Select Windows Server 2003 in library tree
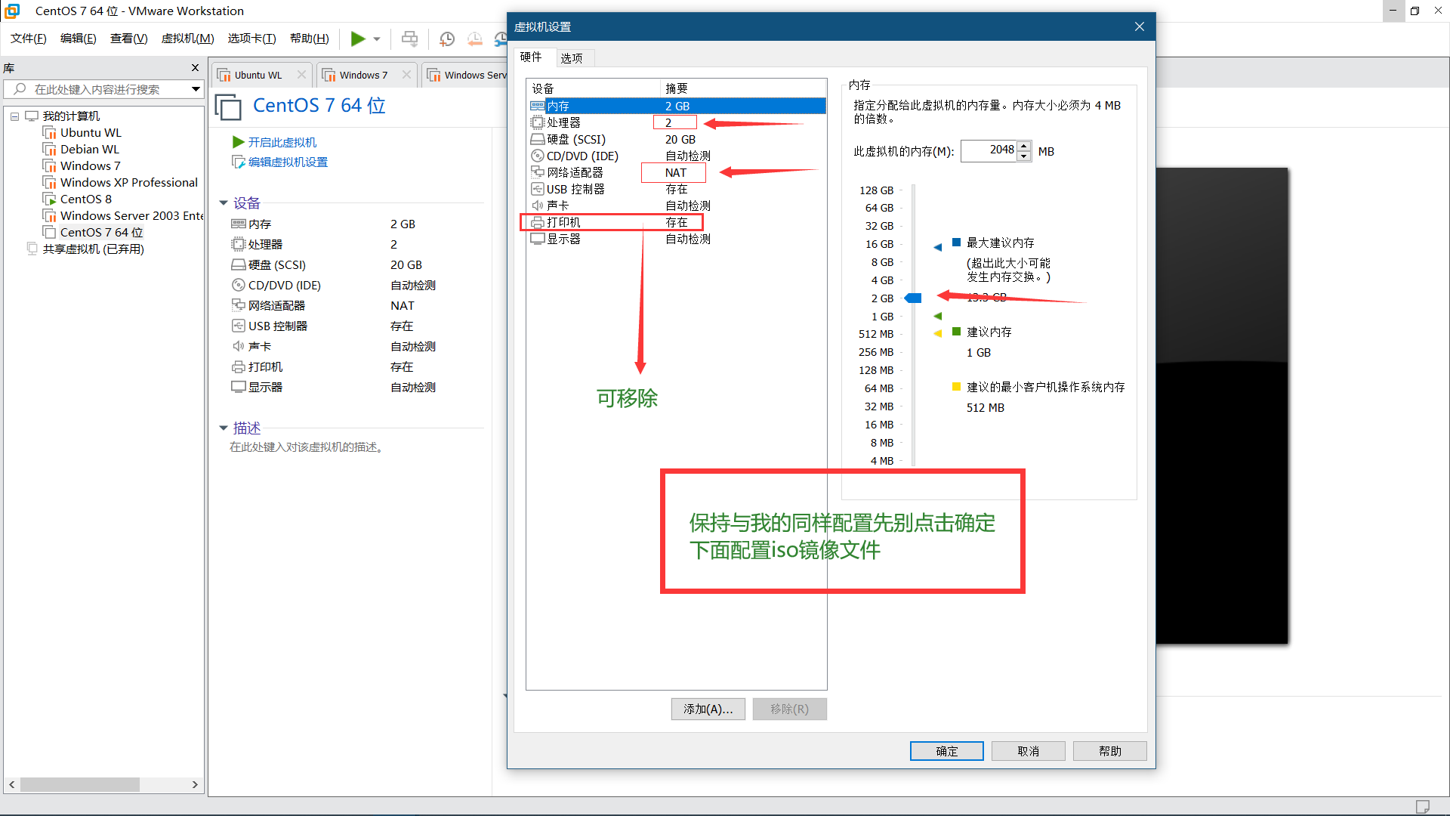 point(124,215)
